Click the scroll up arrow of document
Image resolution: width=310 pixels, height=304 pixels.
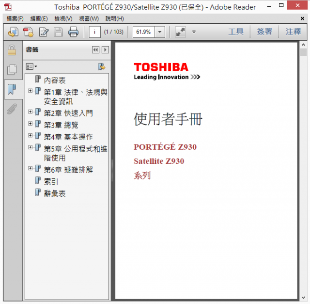303,45
